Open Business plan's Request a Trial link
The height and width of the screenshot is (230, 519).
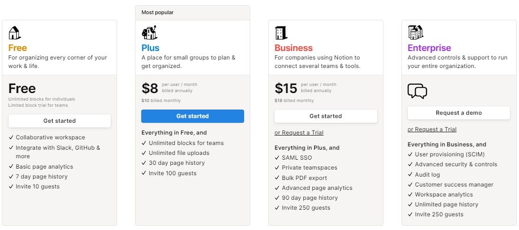(299, 133)
